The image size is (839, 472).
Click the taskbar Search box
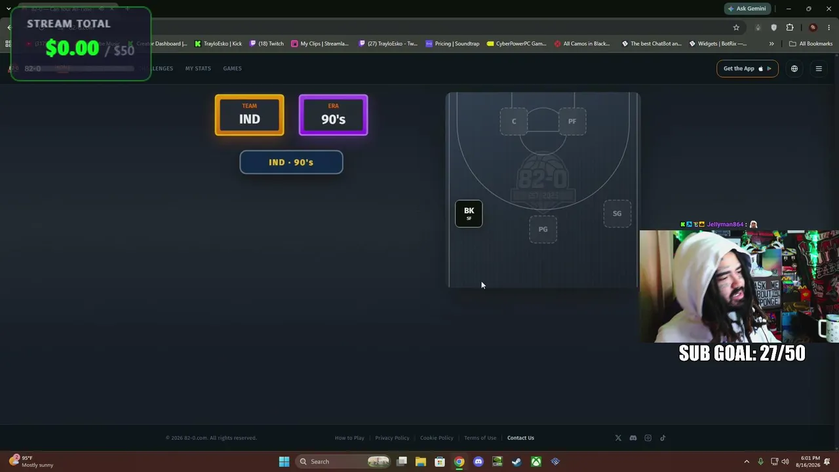click(344, 462)
